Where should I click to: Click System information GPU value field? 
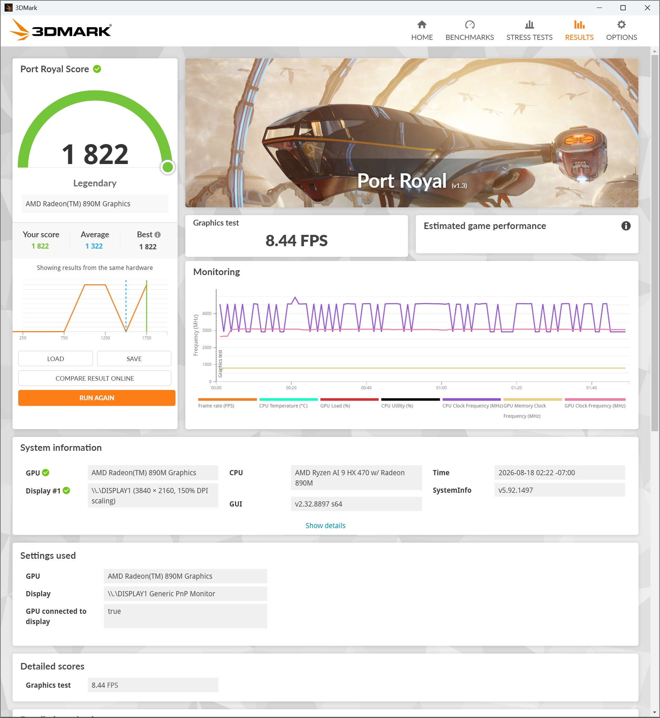click(153, 472)
